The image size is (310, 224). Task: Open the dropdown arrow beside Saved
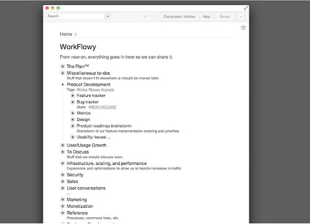pyautogui.click(x=241, y=17)
